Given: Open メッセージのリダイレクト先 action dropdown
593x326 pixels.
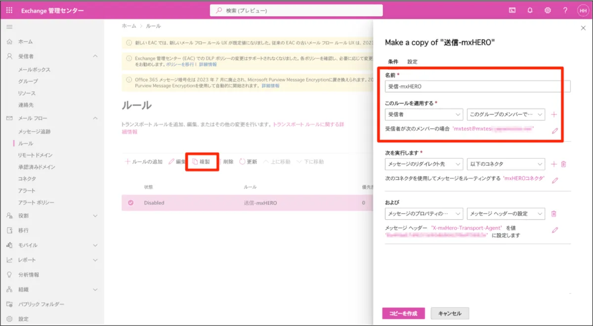Looking at the screenshot, I should [424, 164].
